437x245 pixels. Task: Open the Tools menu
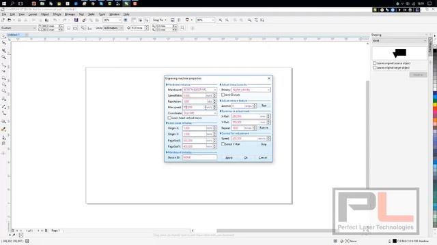(102, 14)
